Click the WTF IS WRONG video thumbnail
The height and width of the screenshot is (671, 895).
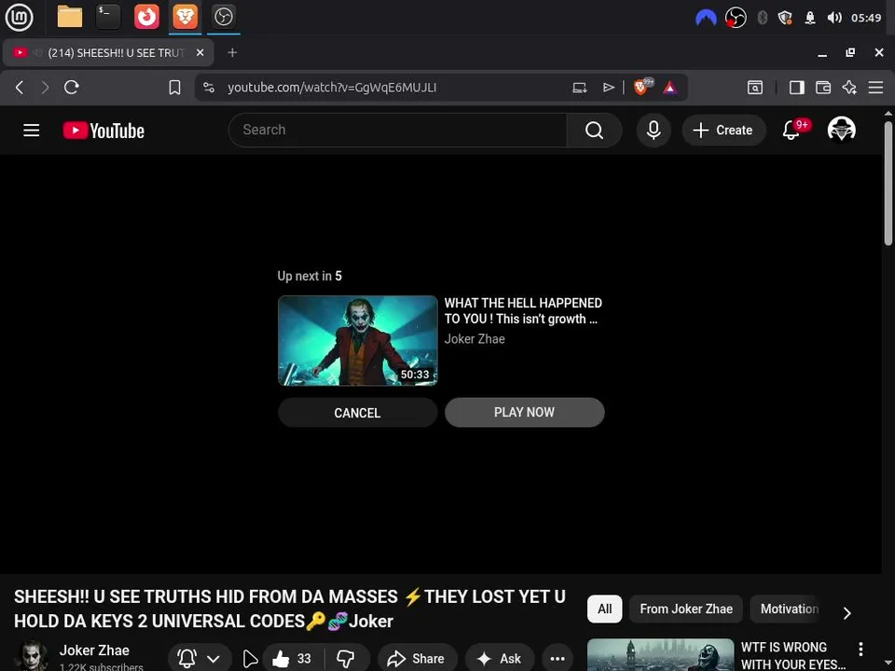pyautogui.click(x=660, y=655)
